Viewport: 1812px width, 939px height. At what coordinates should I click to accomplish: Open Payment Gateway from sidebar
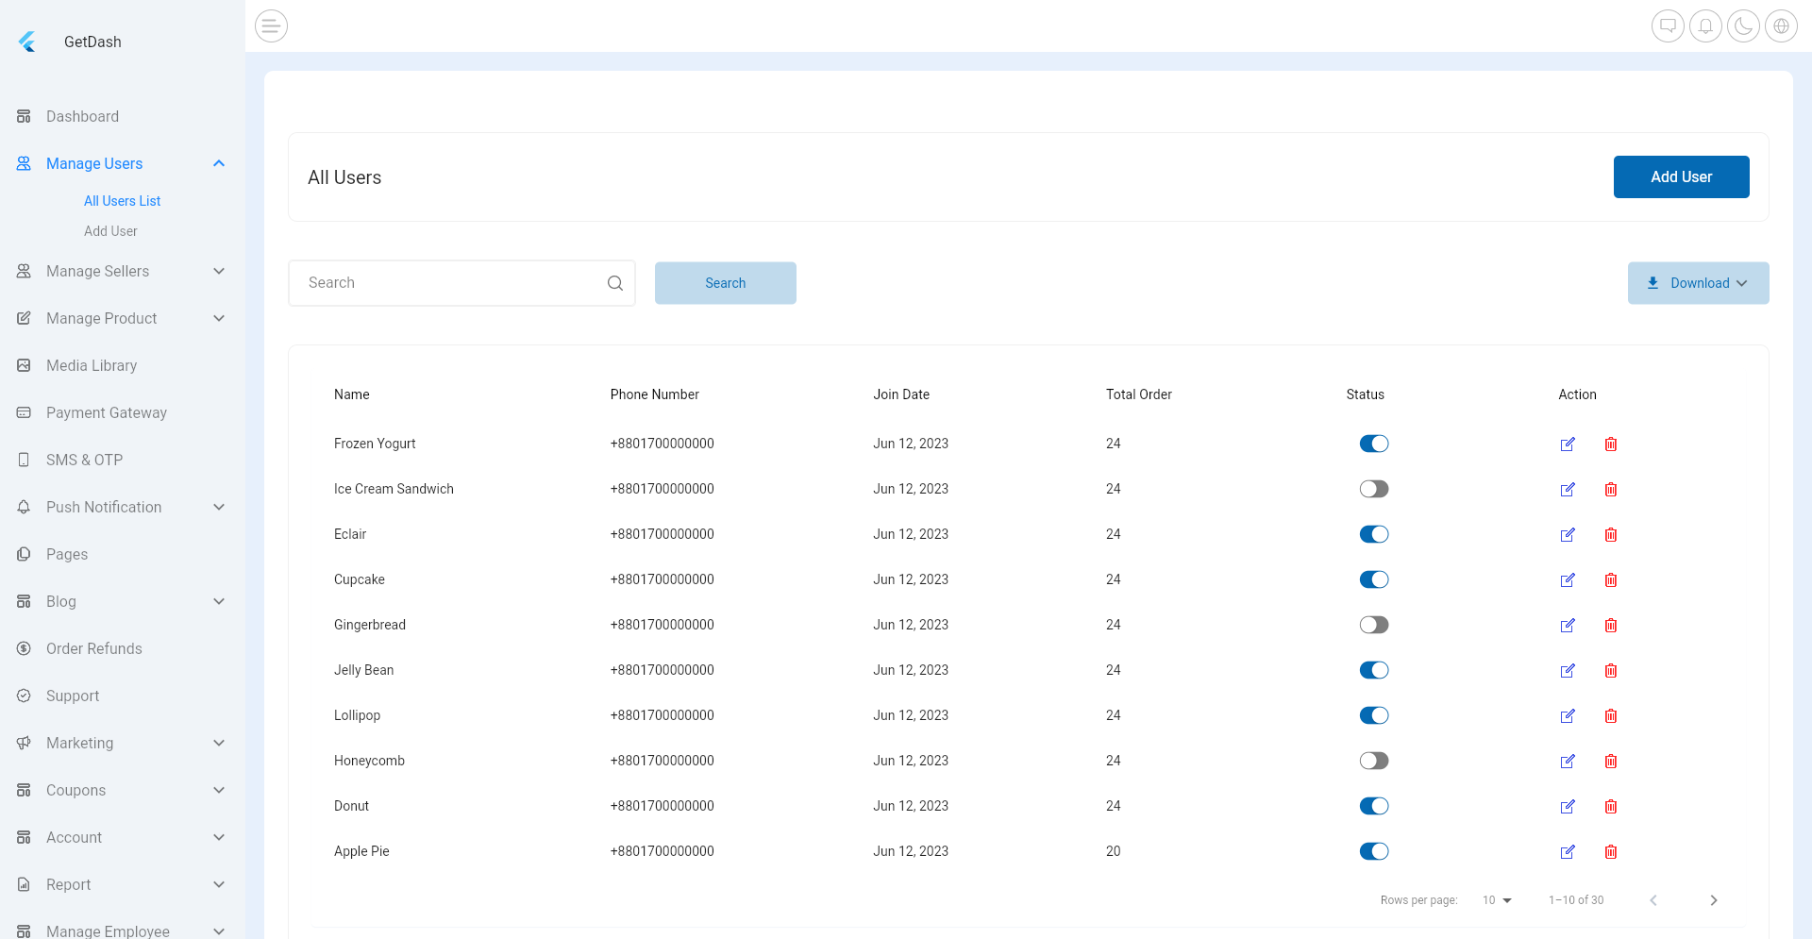point(106,412)
